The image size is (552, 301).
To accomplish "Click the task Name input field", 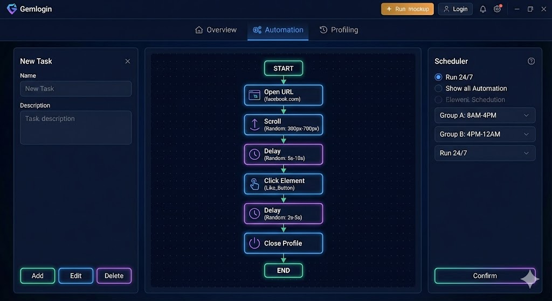I will point(75,89).
